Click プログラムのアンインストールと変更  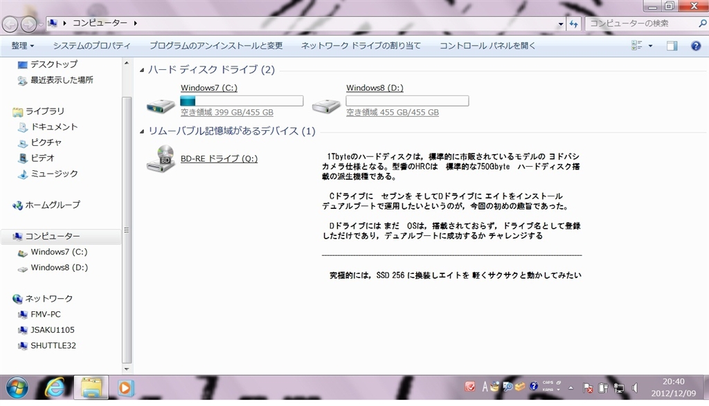(216, 46)
